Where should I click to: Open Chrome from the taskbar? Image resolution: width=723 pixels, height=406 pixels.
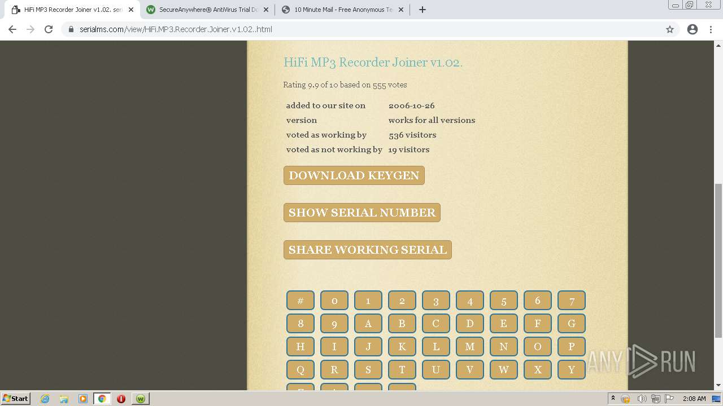click(x=102, y=399)
